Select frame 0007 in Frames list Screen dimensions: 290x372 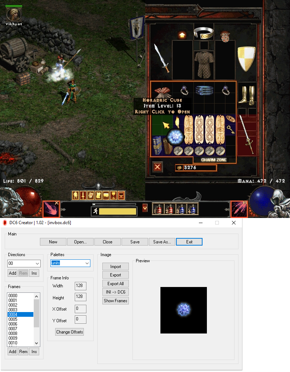(x=20, y=328)
